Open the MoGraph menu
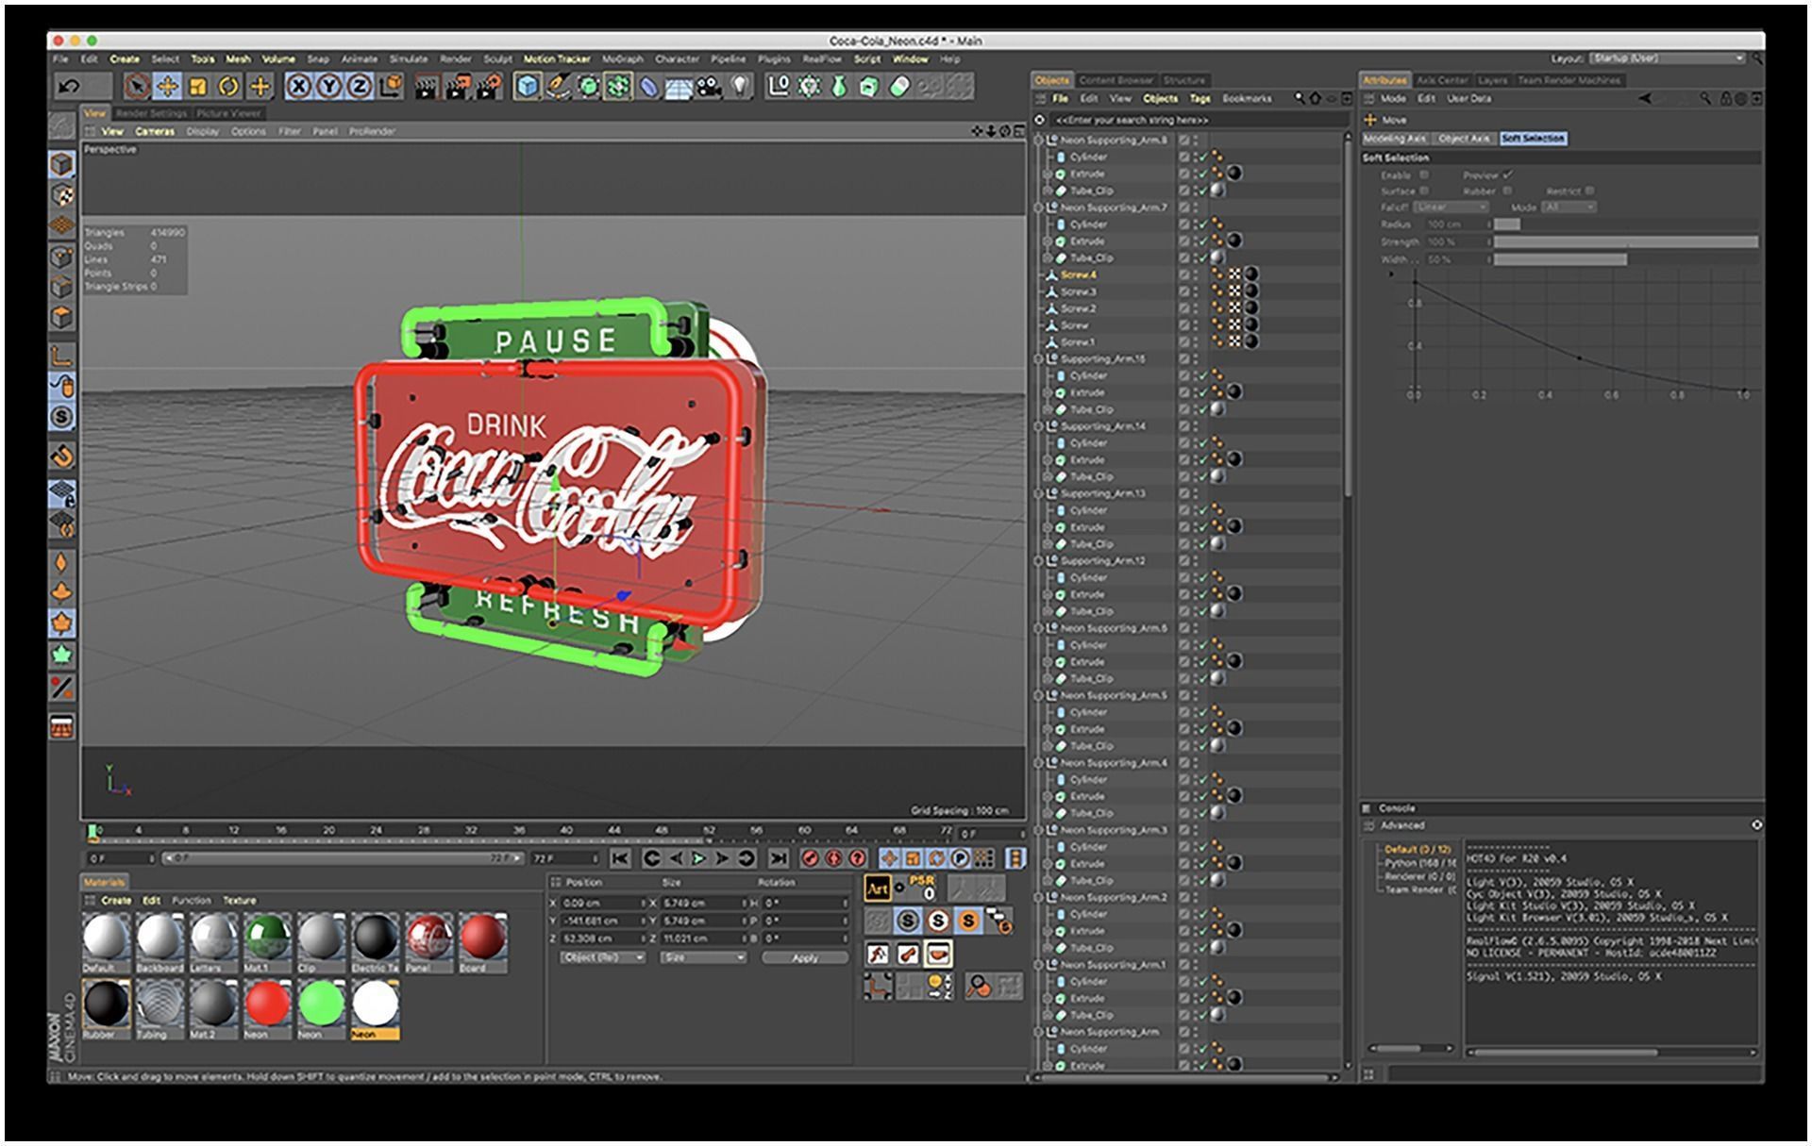The image size is (1812, 1146). point(622,58)
